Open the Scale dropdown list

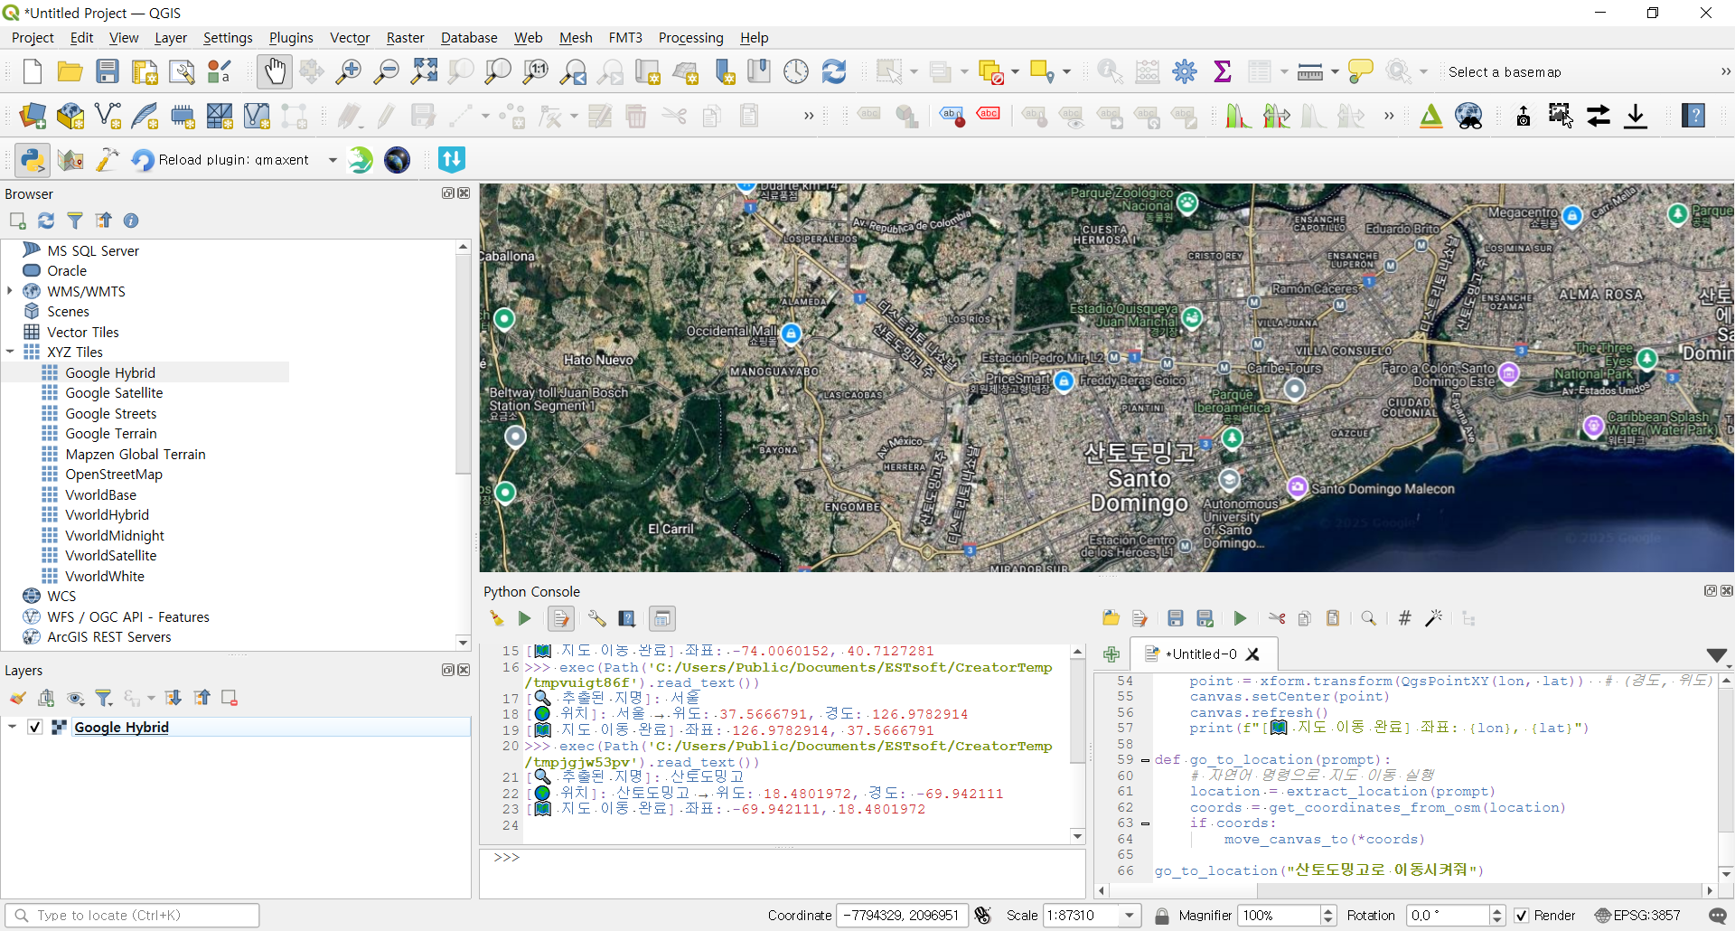click(x=1130, y=915)
